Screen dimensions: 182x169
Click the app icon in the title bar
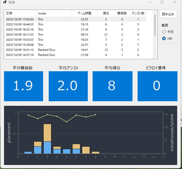coord(5,2)
